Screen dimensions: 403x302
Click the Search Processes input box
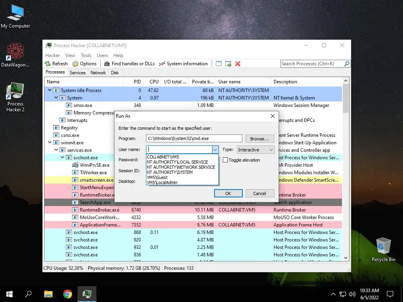pyautogui.click(x=312, y=63)
